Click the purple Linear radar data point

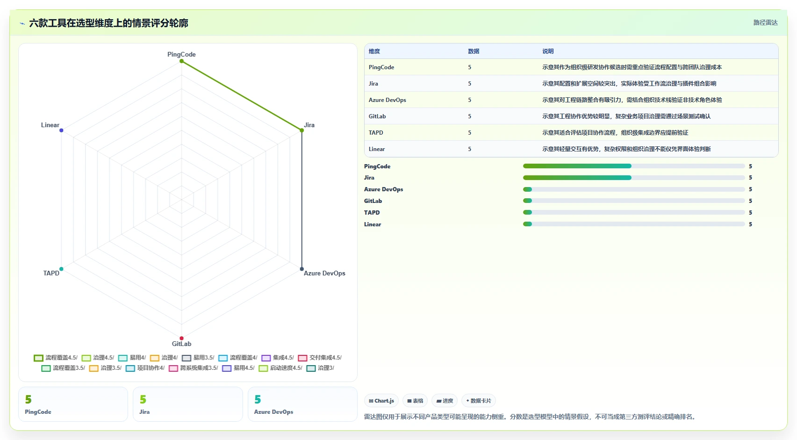(x=61, y=130)
